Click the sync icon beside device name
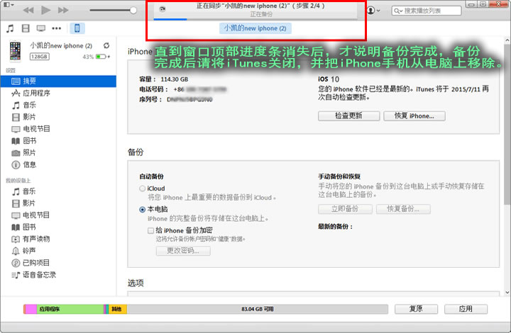This screenshot has width=511, height=333. [x=106, y=45]
